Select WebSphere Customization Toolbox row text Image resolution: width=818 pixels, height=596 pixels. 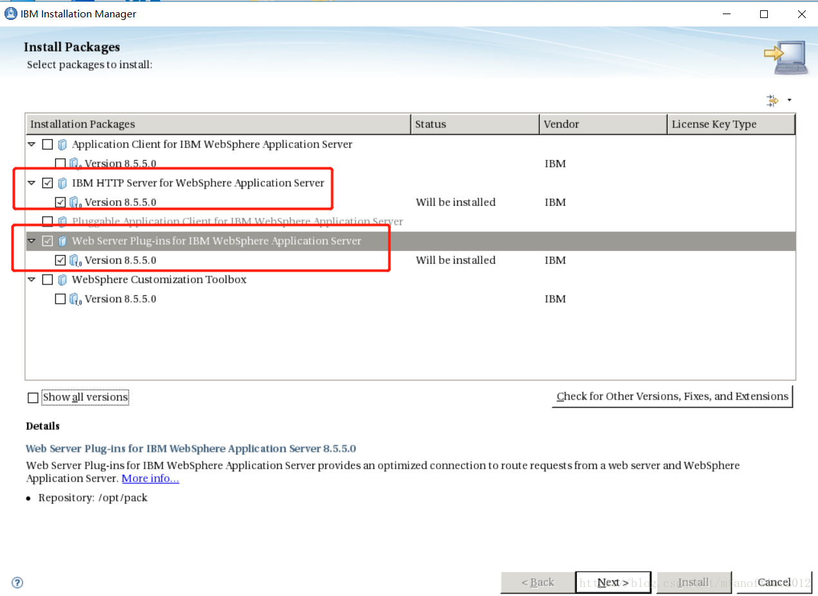click(x=159, y=279)
